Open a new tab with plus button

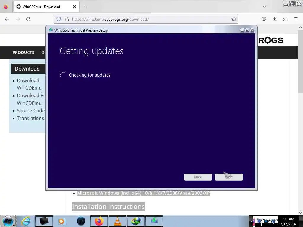86,7
